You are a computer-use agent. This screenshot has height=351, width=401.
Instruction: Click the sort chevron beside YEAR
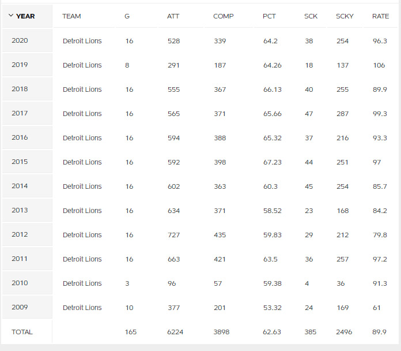coord(11,16)
